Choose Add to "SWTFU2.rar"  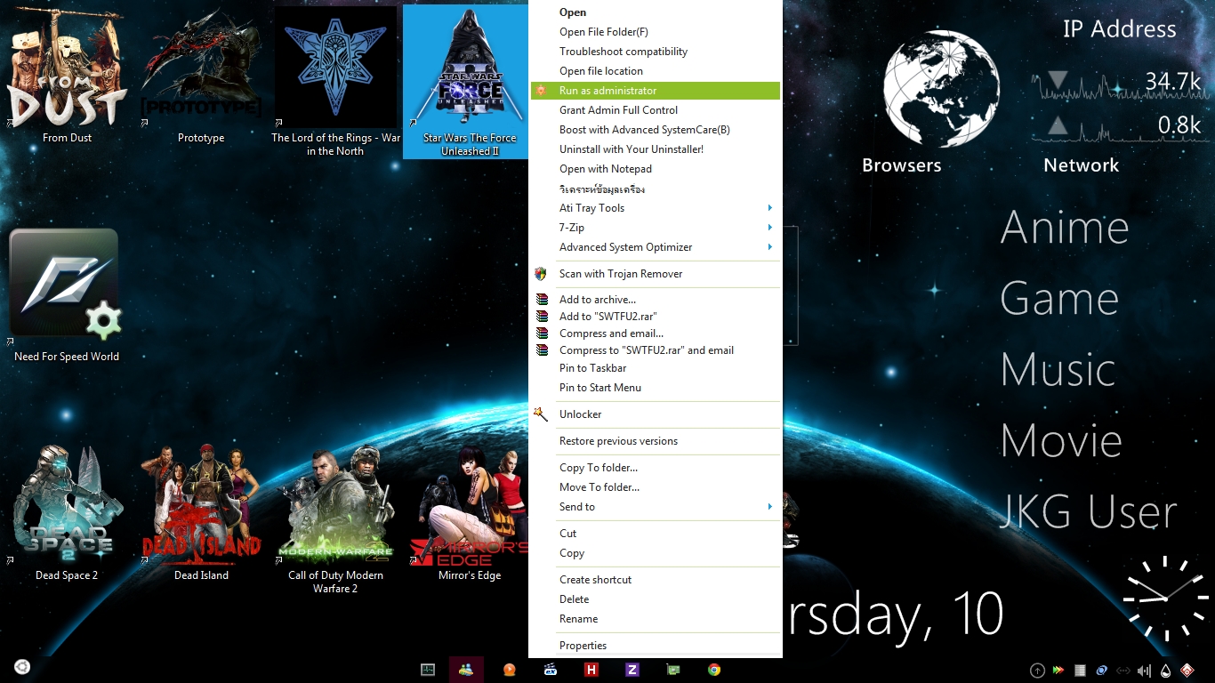(656, 317)
